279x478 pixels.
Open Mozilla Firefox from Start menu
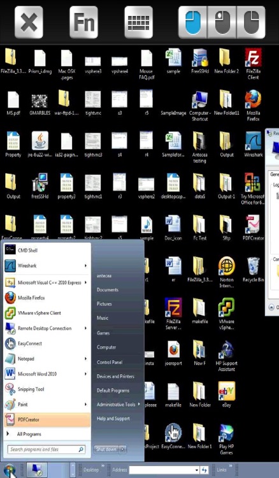tap(47, 298)
